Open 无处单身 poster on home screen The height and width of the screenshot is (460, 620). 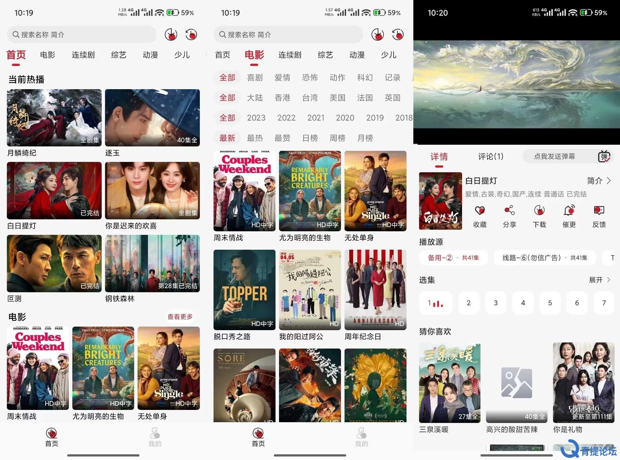[169, 368]
